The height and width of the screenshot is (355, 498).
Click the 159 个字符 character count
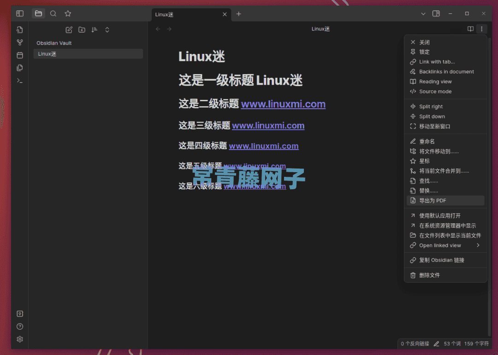coord(476,344)
